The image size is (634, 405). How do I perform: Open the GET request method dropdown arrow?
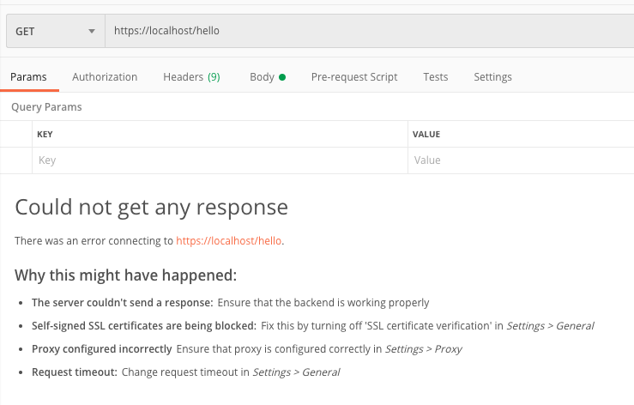click(x=92, y=32)
